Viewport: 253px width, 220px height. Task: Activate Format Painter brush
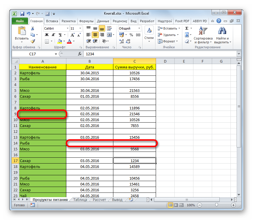coord(33,41)
